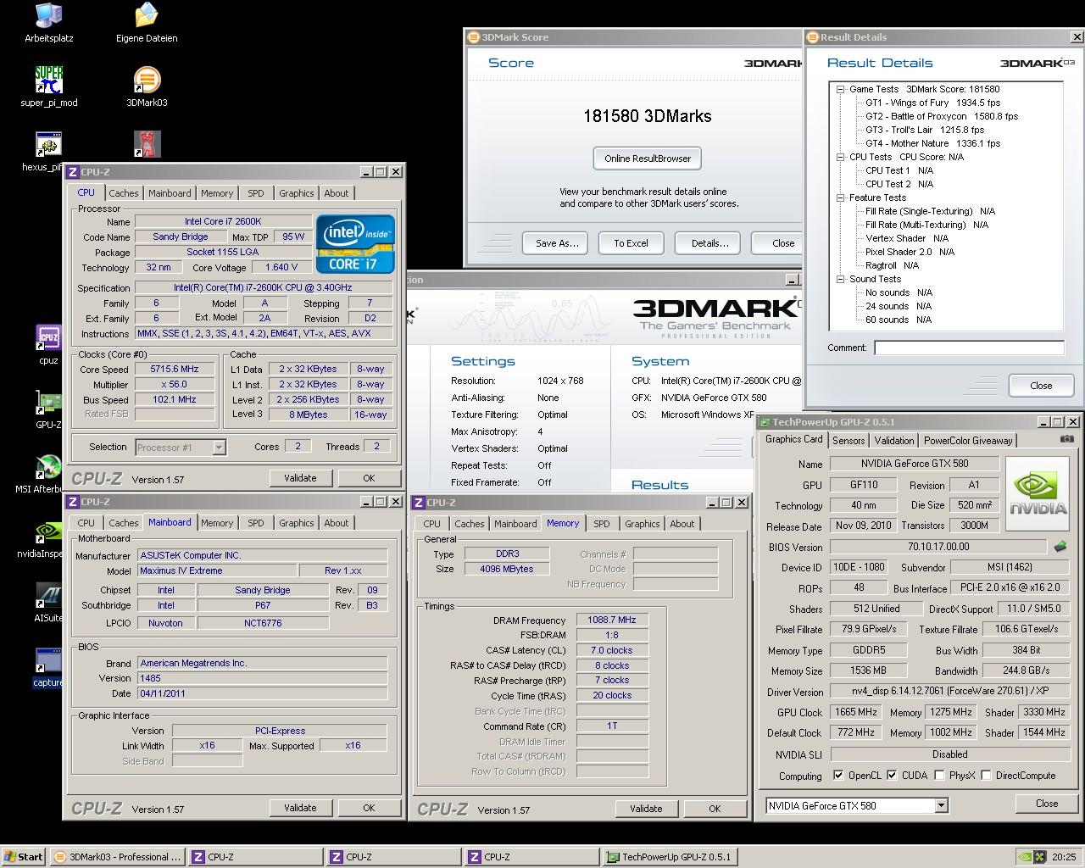The width and height of the screenshot is (1085, 868).
Task: Switch to Validation tab in GPU-Z
Action: point(894,440)
